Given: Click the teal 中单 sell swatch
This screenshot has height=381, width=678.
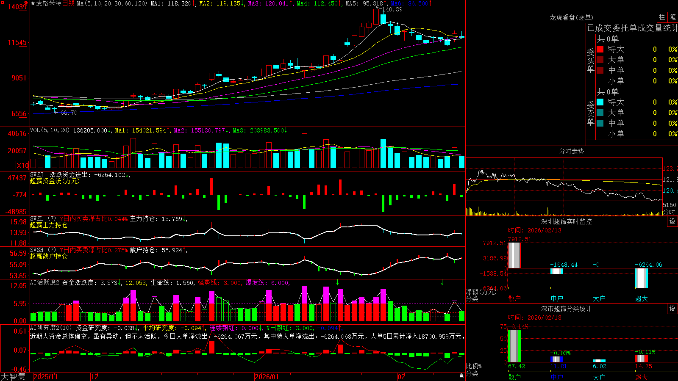Looking at the screenshot, I should pos(600,123).
